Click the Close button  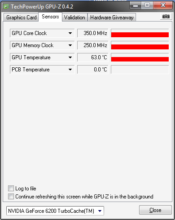155,210
